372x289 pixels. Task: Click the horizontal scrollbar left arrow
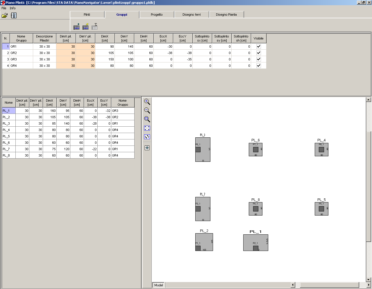pyautogui.click(x=293, y=285)
